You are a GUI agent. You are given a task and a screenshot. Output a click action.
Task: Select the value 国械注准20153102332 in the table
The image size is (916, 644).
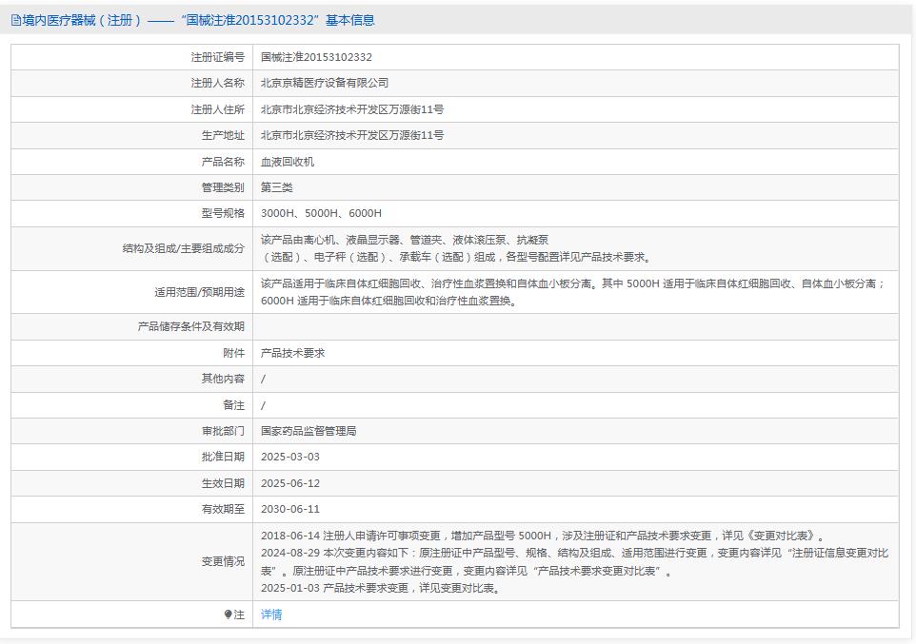316,57
